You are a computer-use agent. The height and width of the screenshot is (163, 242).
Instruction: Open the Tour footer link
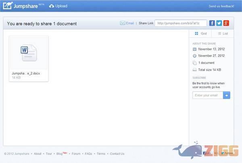point(49,154)
